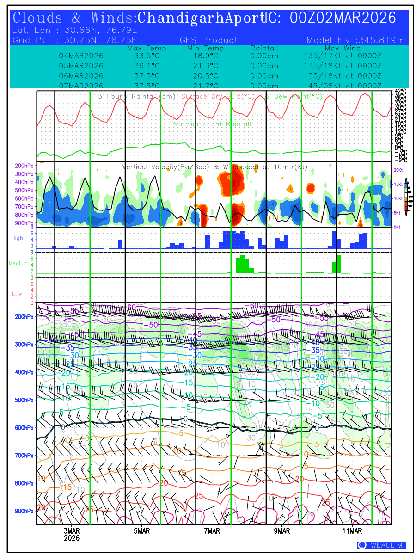The image size is (416, 555).
Task: Click 600hPa label on the lower wind chart
Action: (24, 428)
